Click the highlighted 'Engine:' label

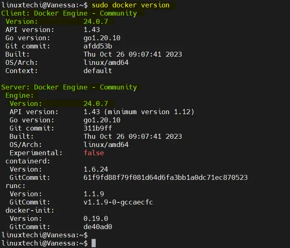pyautogui.click(x=19, y=95)
